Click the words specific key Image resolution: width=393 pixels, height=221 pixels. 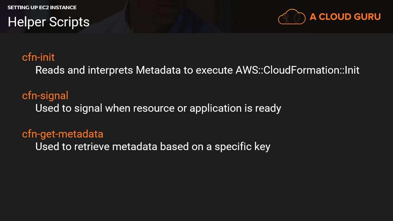[x=242, y=146]
